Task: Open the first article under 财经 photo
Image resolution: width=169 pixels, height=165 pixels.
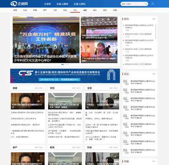Action: [x=65, y=114]
